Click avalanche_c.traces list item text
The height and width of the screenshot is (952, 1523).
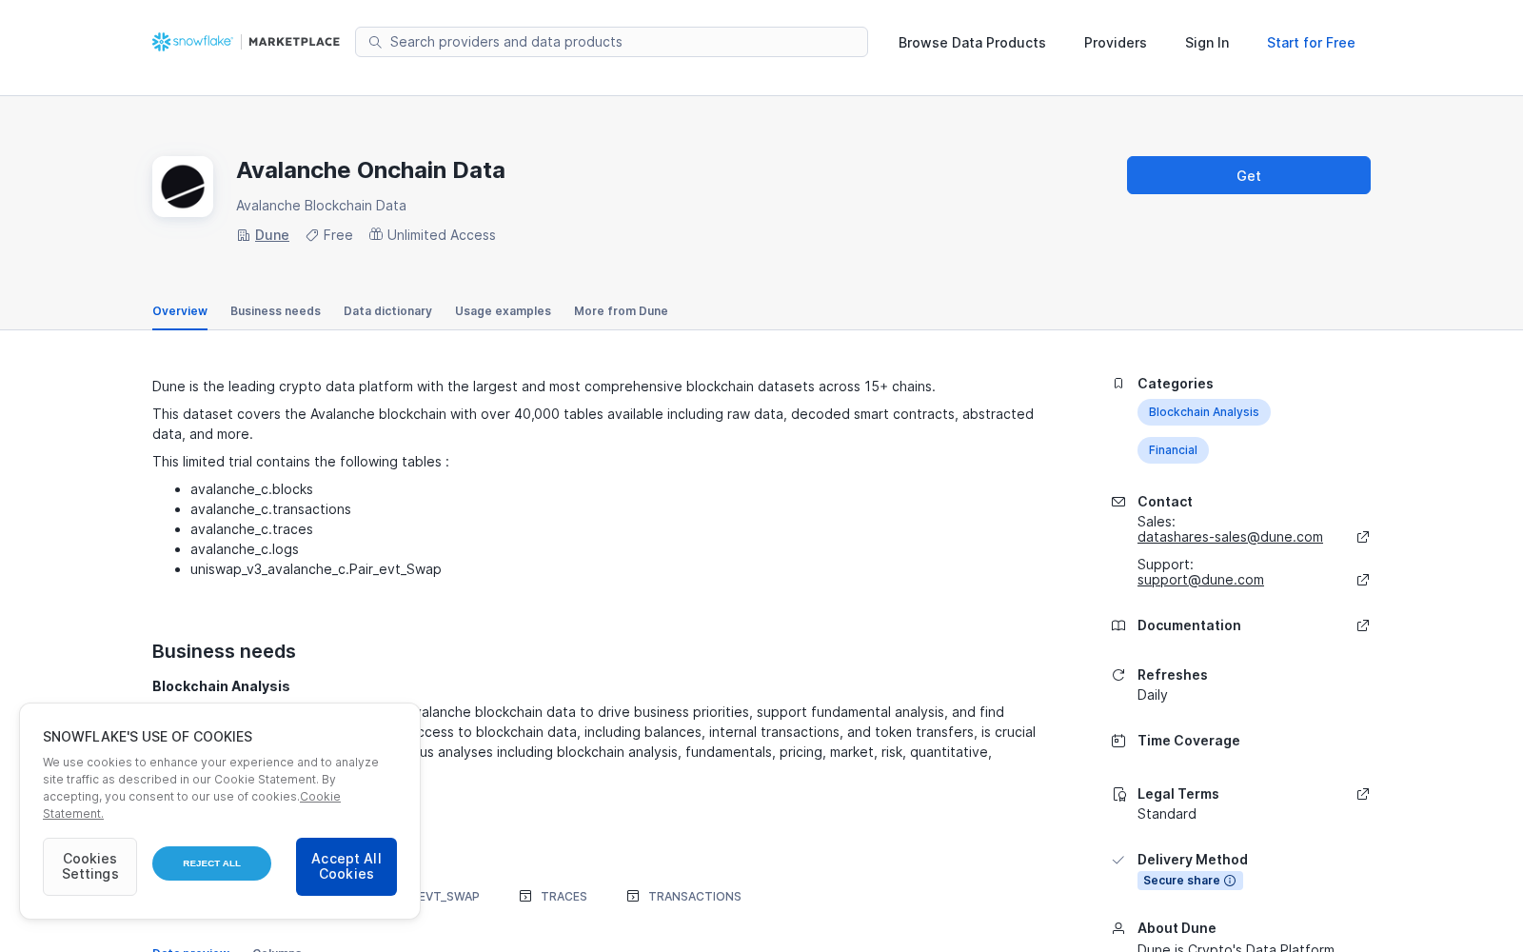[x=251, y=529]
